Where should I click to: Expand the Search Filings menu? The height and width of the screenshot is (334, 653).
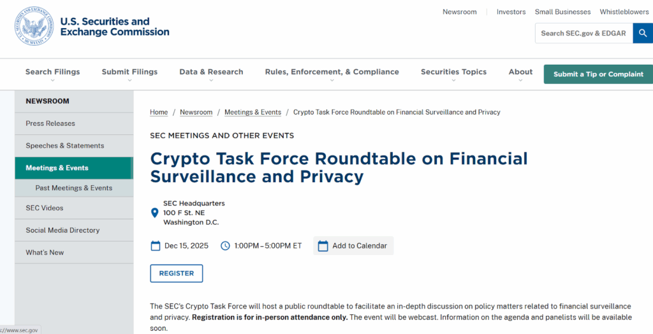[x=52, y=73]
